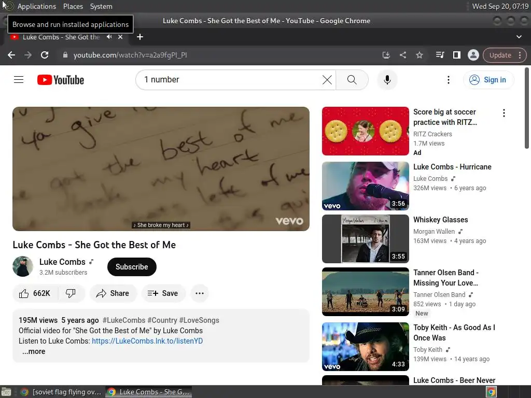This screenshot has height=398, width=531.
Task: Open Luke Combs - Hurricane thumbnail
Action: click(366, 186)
